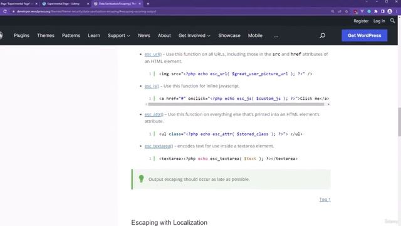Close the first 'Experimental Page' tab
The height and width of the screenshot is (226, 401).
point(36,4)
